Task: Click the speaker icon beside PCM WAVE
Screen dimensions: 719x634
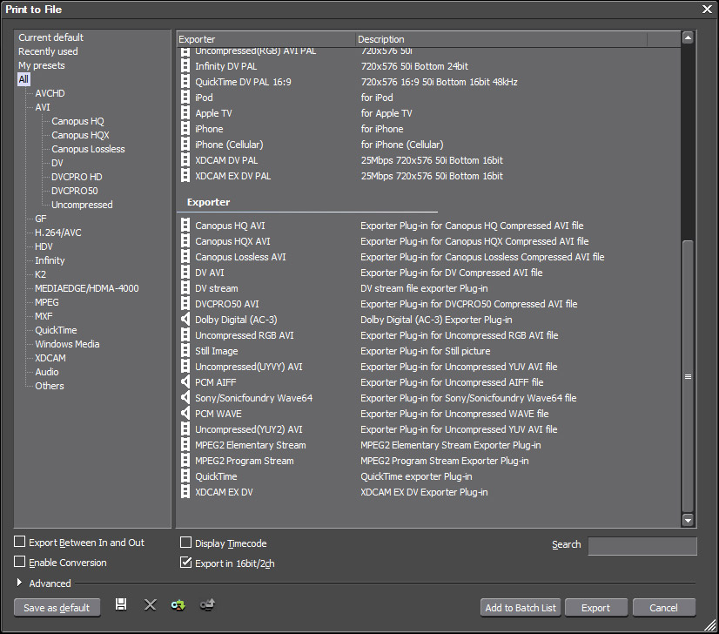Action: [x=185, y=414]
